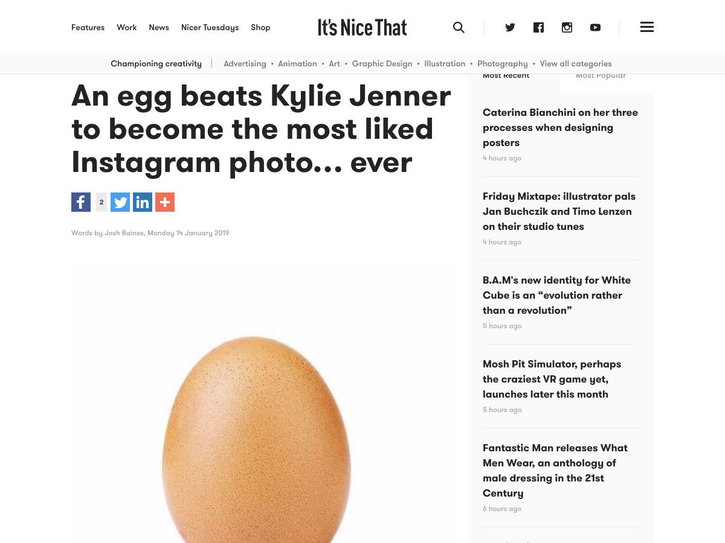This screenshot has height=543, width=725.
Task: Go to the Features section
Action: click(88, 27)
